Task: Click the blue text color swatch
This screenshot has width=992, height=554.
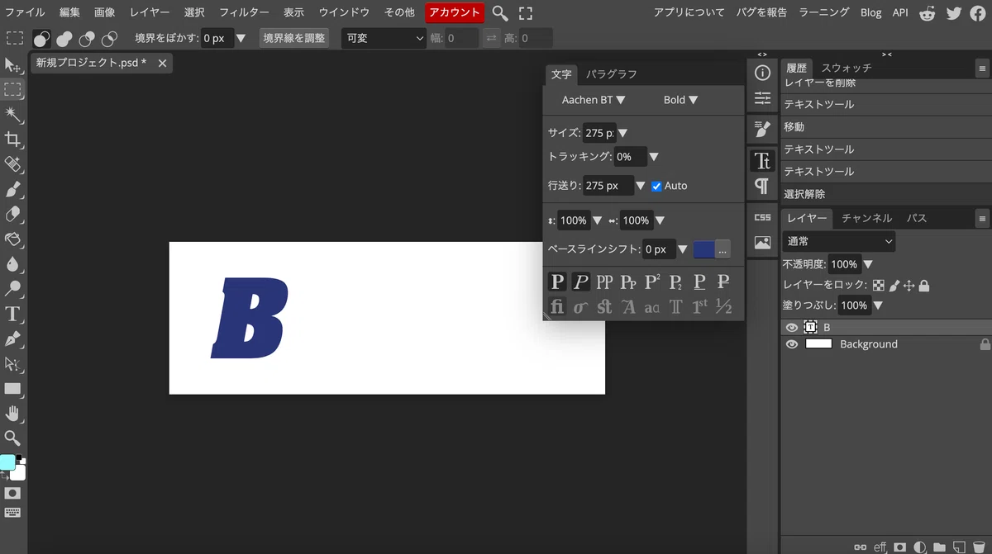Action: 703,249
